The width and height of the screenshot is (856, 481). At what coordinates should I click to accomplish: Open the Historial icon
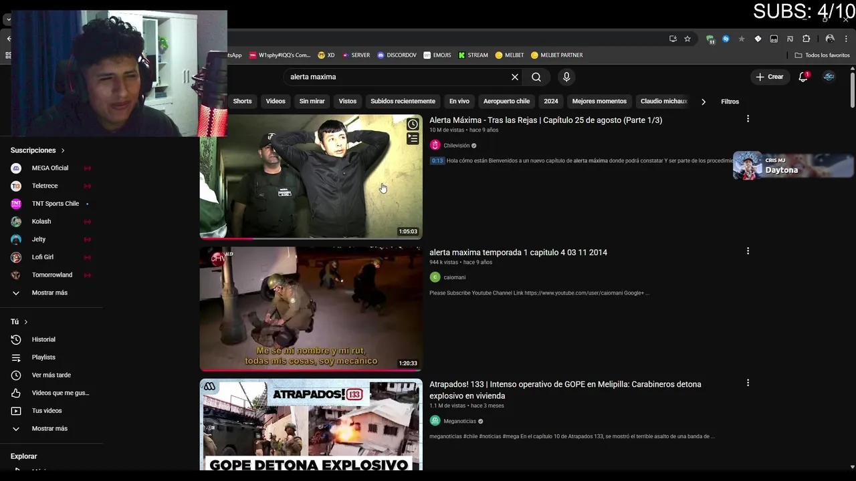16,339
